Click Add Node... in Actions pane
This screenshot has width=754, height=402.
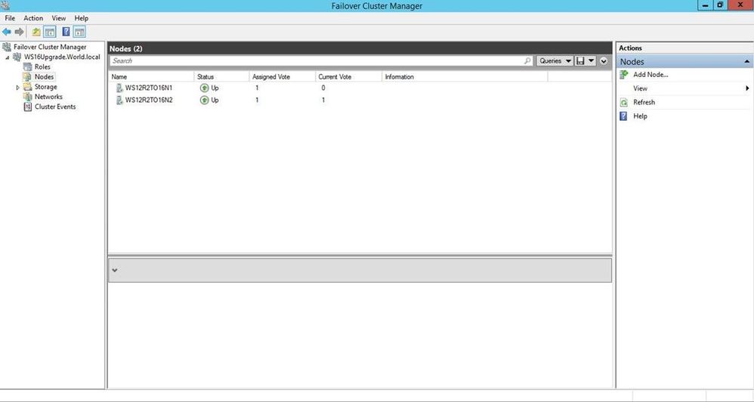click(650, 75)
